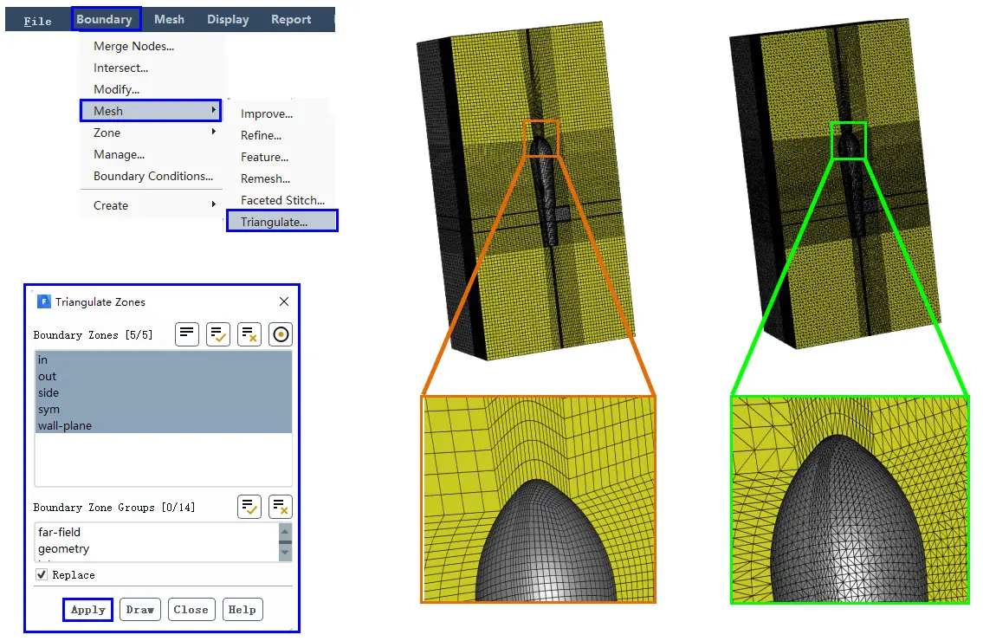Click the zone groups list scrollbar down arrow

[285, 554]
